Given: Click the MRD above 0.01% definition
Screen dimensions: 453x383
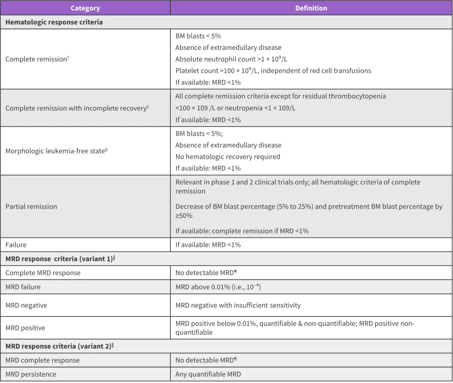Looking at the screenshot, I should (x=219, y=287).
